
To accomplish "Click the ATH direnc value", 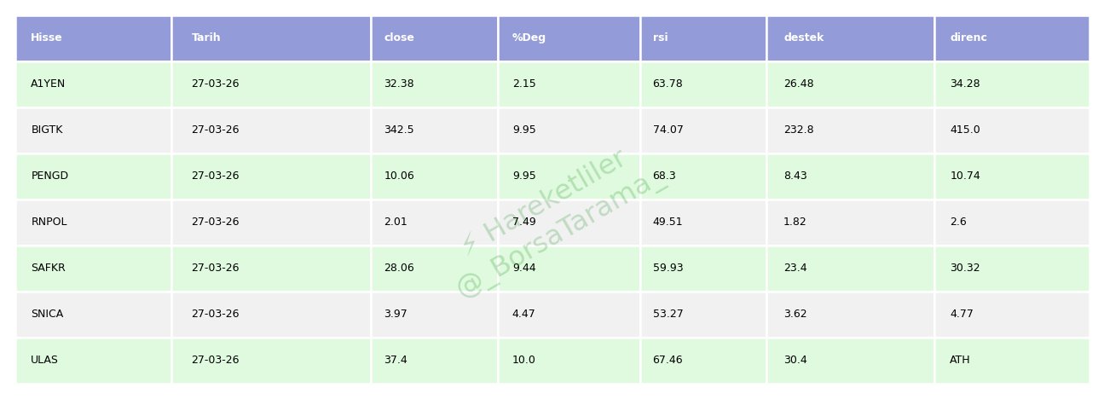I will coord(960,360).
